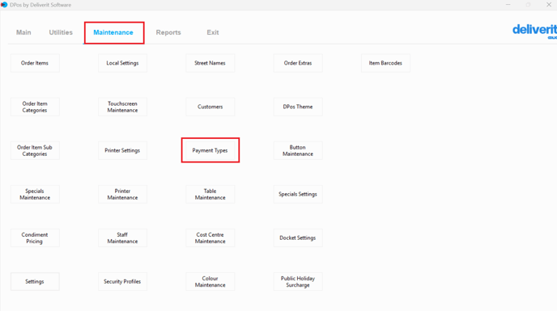Open Local Settings

(x=122, y=63)
